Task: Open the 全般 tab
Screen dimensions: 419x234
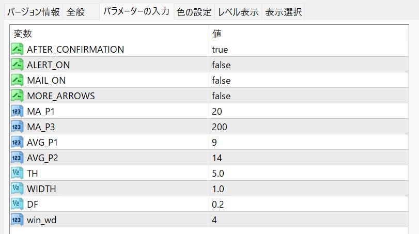Action: click(81, 12)
